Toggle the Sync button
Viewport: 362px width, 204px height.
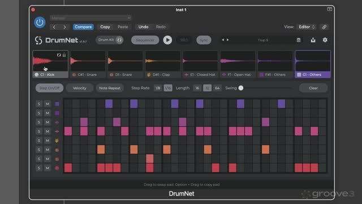(x=204, y=40)
